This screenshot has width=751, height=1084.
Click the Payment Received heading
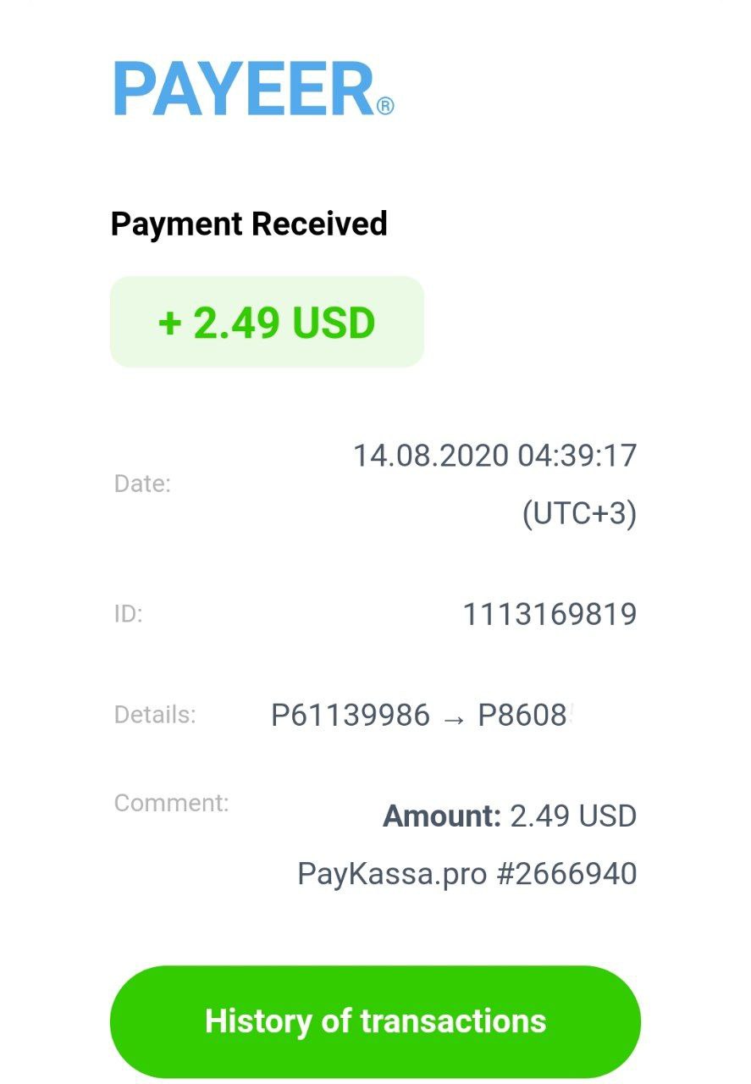click(249, 224)
